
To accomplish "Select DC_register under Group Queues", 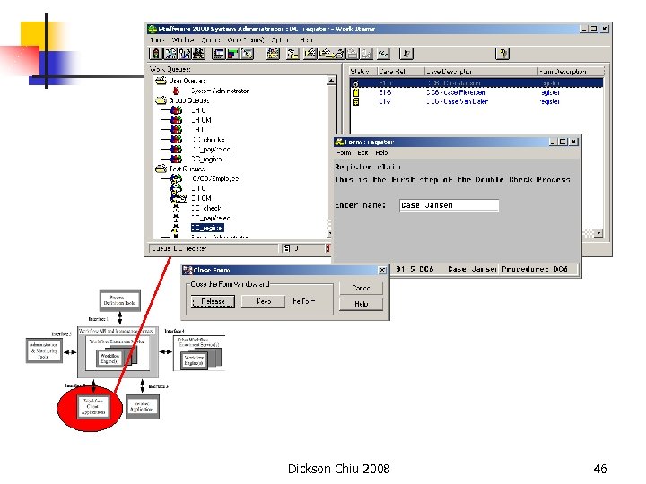I will click(x=207, y=159).
